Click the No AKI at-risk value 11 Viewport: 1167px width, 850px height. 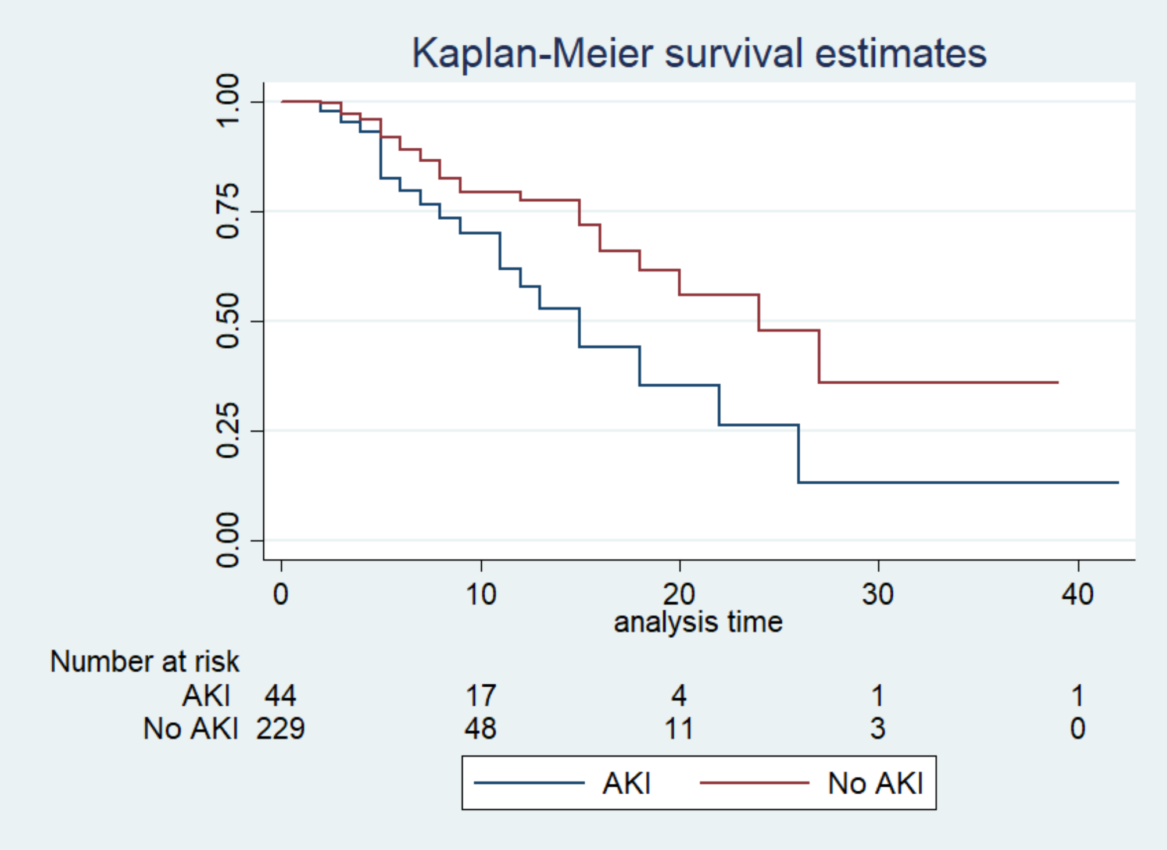[679, 728]
